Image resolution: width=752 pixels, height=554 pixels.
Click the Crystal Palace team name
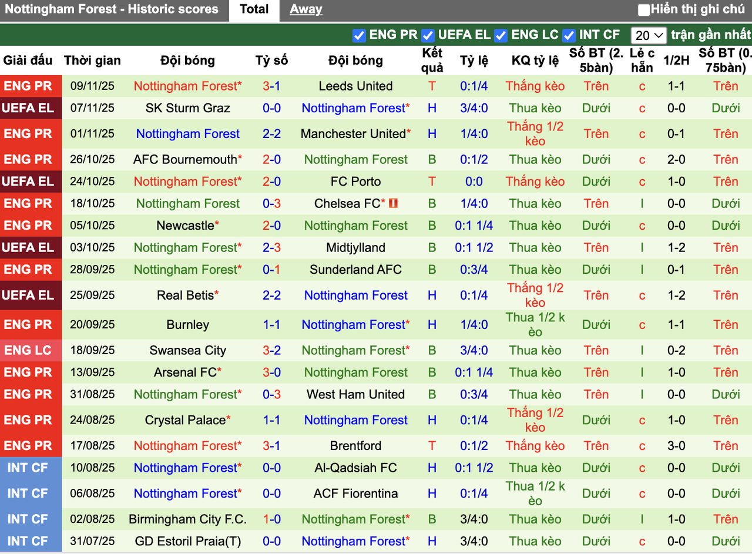coord(185,421)
